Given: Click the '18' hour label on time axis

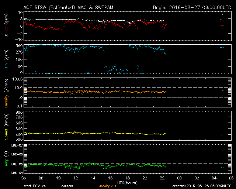Looking at the screenshot, I should click(128, 178).
